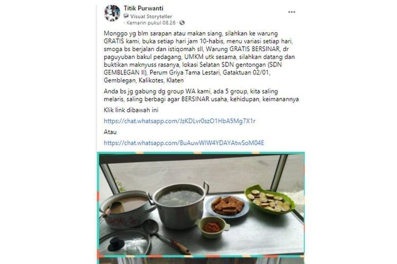Click the red sambal bowl in photo
The image size is (397, 264).
point(212,227)
